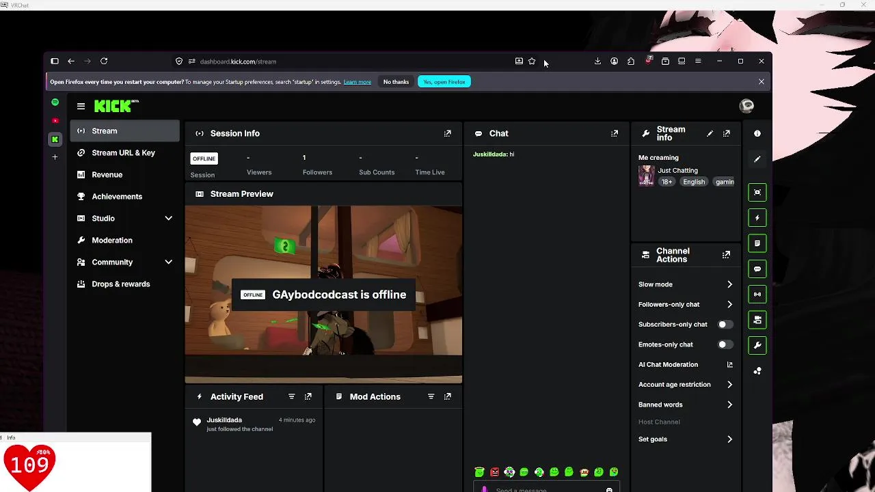Expand Account age restriction options
Screen dimensions: 875x492
tap(729, 385)
